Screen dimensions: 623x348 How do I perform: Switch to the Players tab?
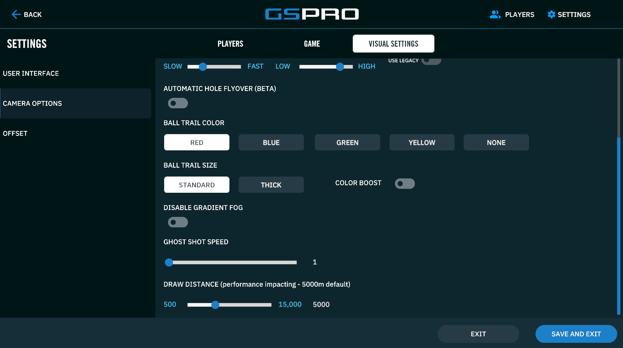(230, 44)
